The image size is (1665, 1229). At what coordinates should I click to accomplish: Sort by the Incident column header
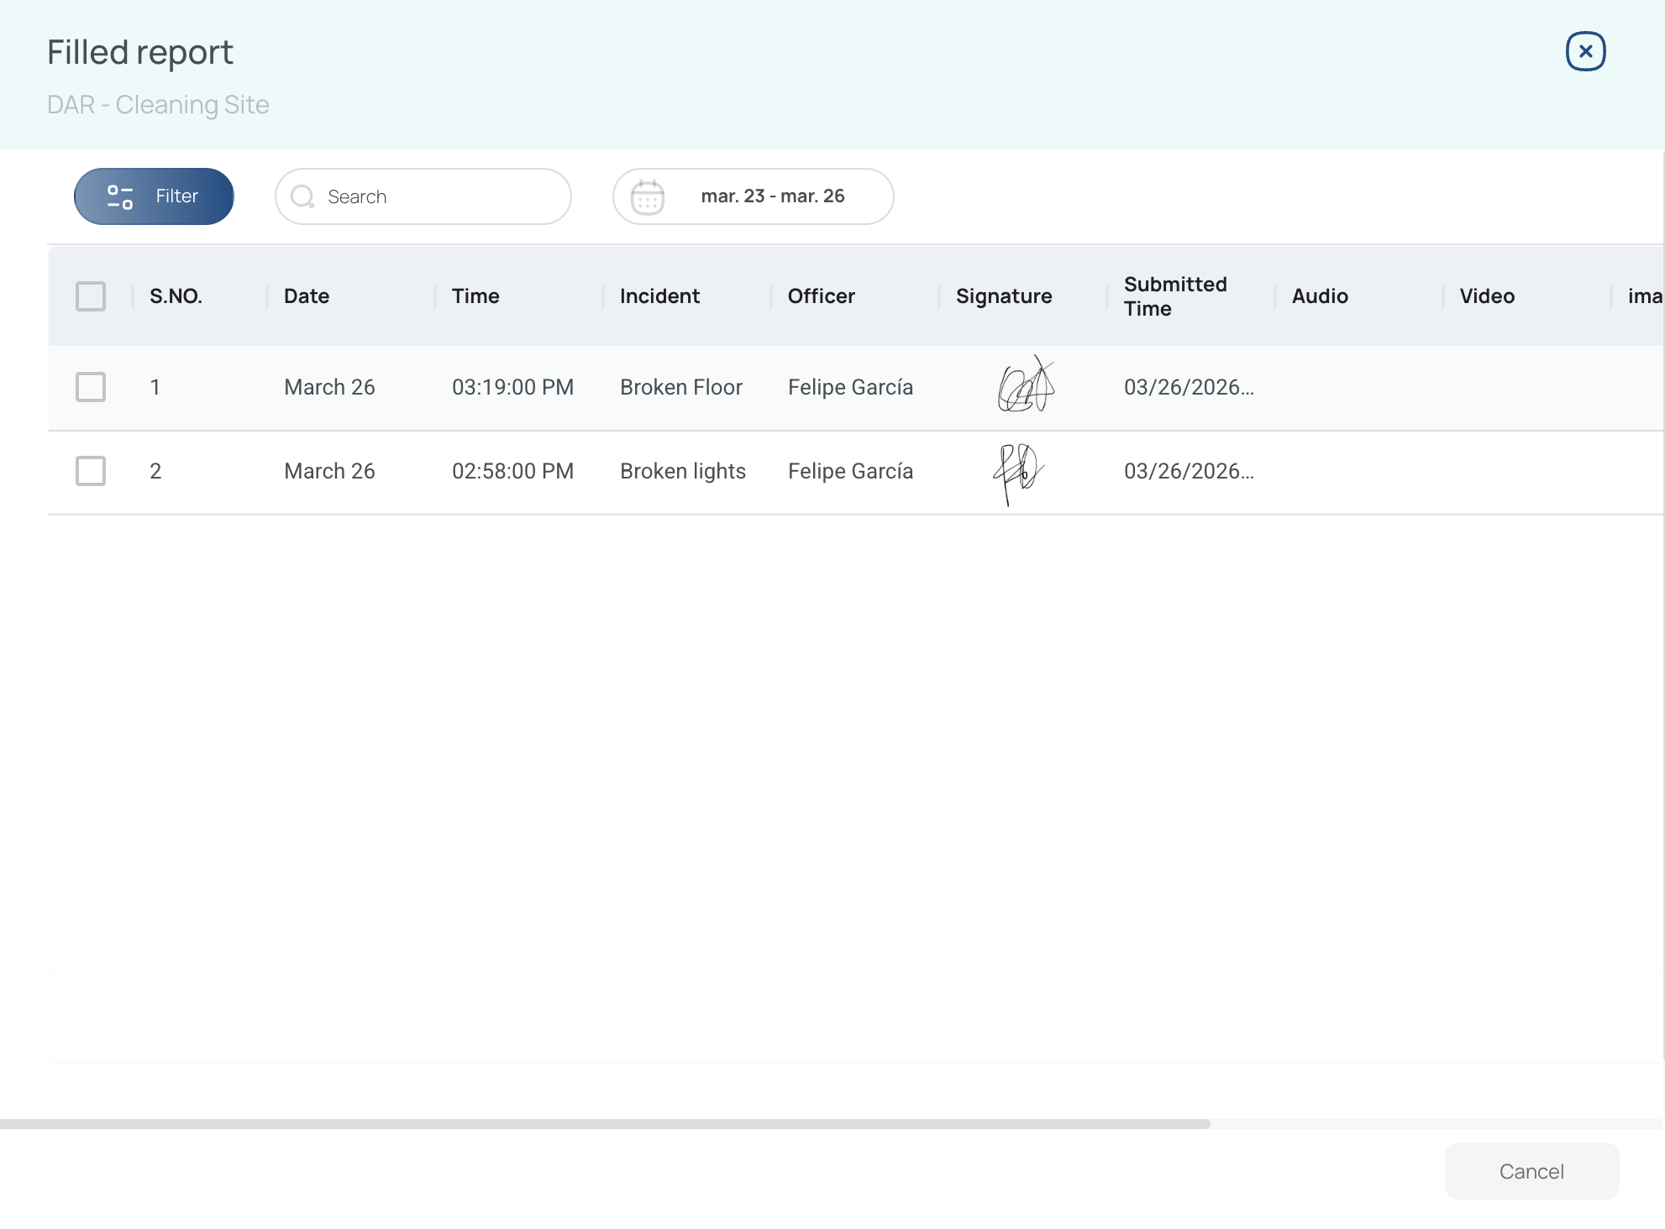point(659,296)
